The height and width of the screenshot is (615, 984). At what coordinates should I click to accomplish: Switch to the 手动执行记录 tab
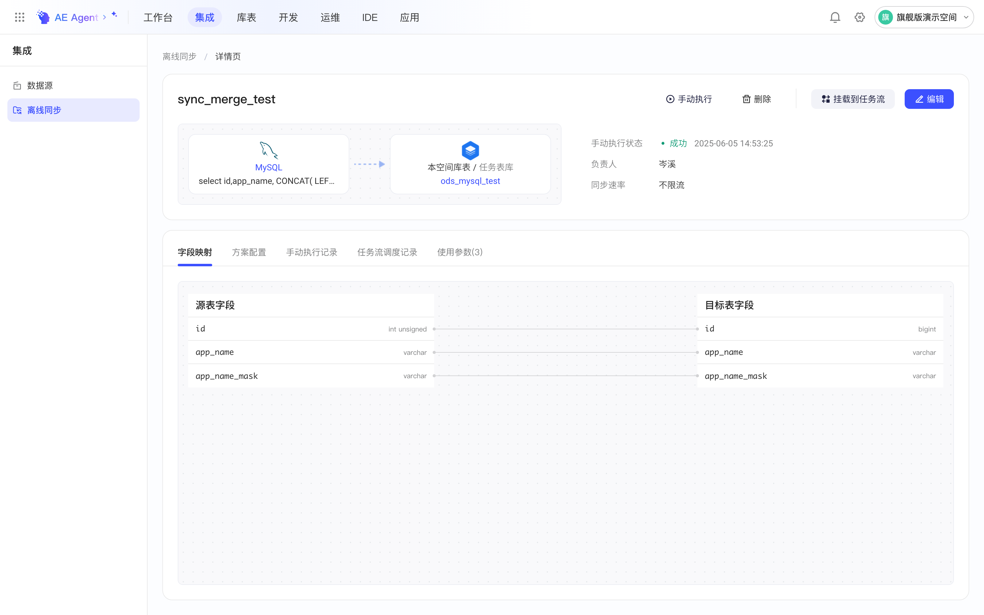tap(312, 252)
